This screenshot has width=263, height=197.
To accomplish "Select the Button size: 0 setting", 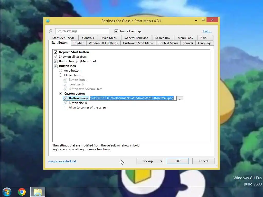I will pos(78,103).
